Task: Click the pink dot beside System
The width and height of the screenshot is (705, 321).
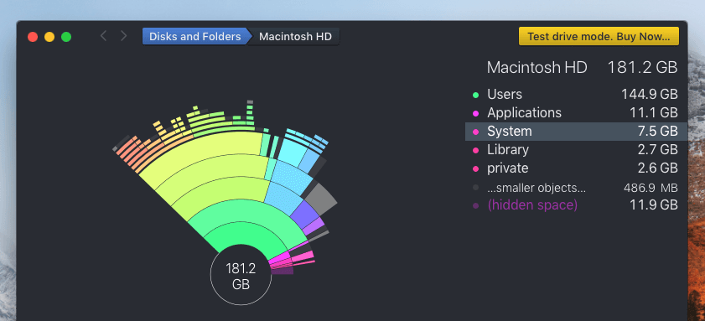Action: (x=475, y=132)
